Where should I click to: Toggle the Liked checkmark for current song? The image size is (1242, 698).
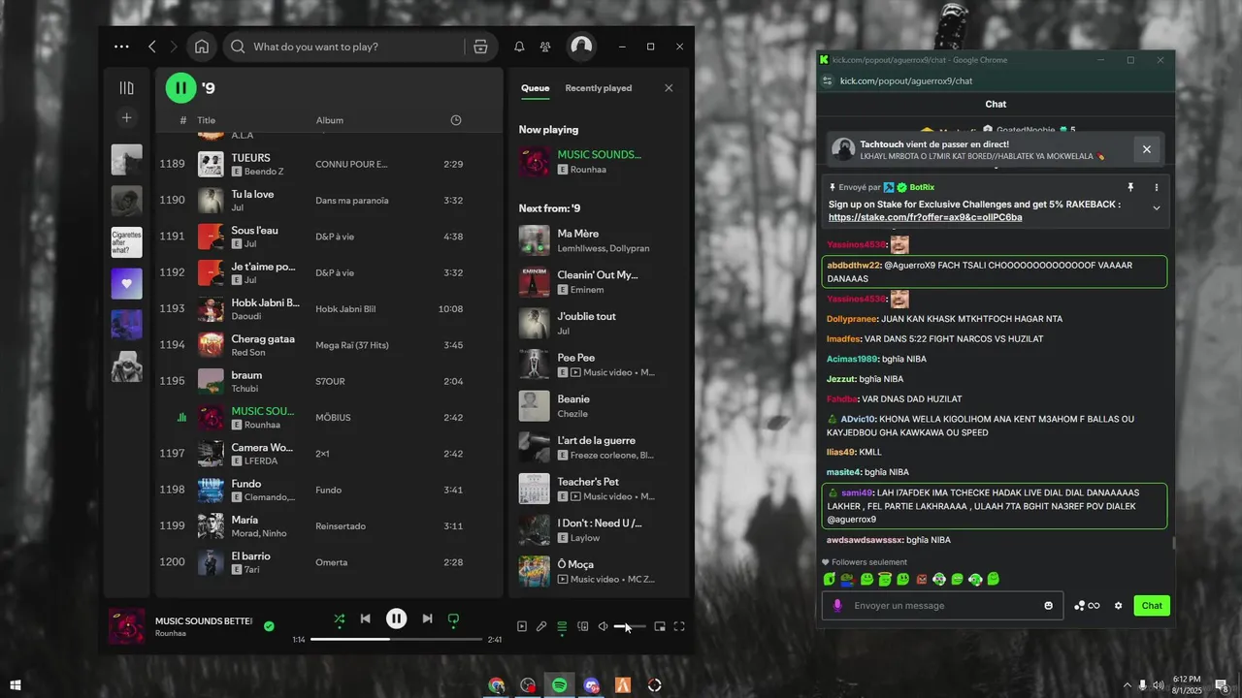click(269, 626)
